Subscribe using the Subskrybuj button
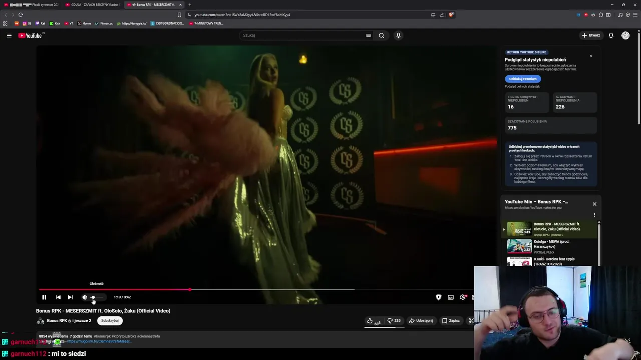The image size is (641, 360). click(x=110, y=321)
